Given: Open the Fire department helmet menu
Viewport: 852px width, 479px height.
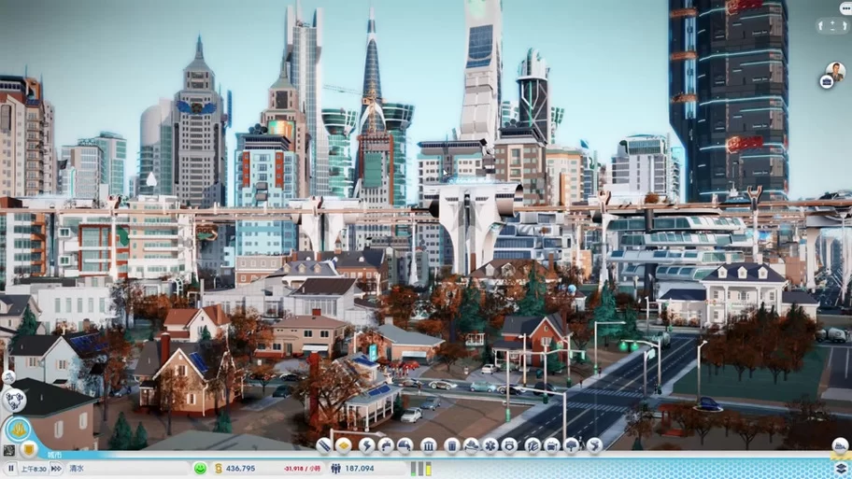Looking at the screenshot, I should tap(471, 446).
